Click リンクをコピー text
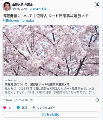 pyautogui.click(x=46, y=108)
